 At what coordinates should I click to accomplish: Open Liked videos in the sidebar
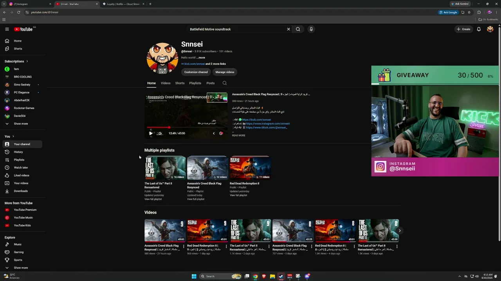(22, 175)
